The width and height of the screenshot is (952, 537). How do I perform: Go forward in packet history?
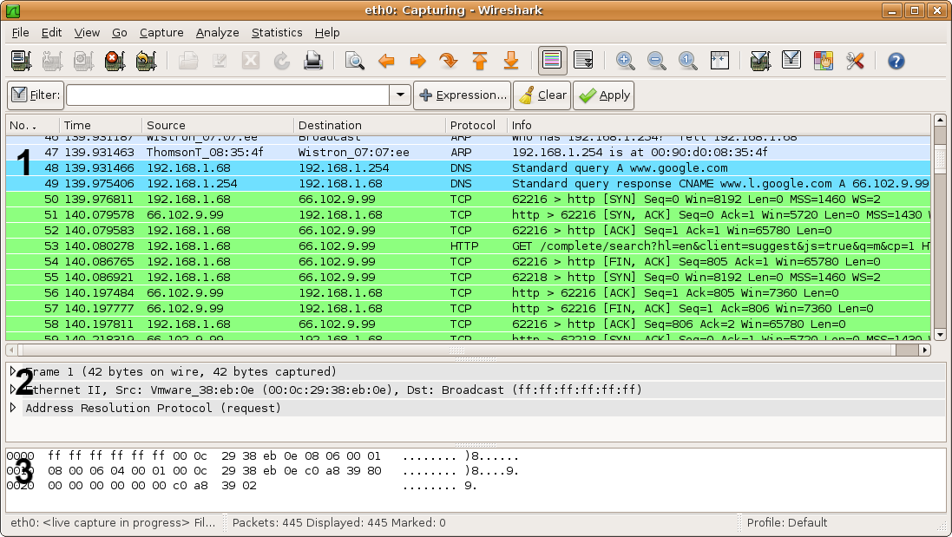click(x=417, y=61)
